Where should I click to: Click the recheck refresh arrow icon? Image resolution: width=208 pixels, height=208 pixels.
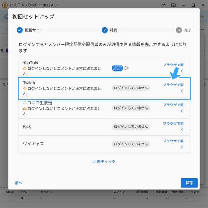(x=94, y=162)
